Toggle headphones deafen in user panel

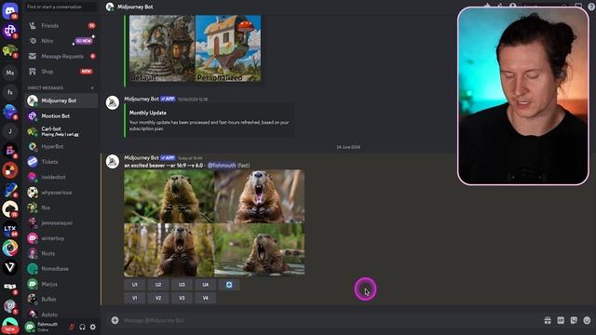(82, 327)
